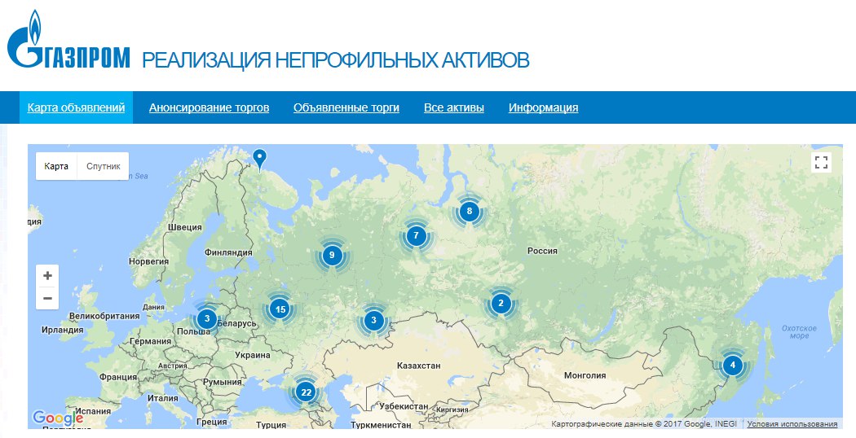Click the Норвегия map label
This screenshot has height=438, width=856.
point(148,262)
